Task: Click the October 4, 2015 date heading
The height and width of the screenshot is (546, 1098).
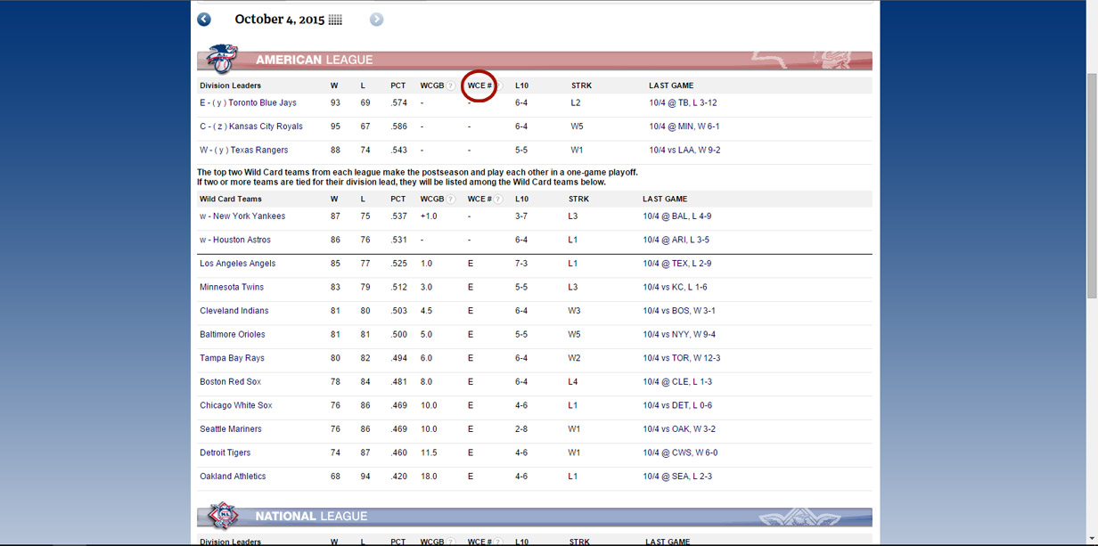Action: [x=279, y=20]
